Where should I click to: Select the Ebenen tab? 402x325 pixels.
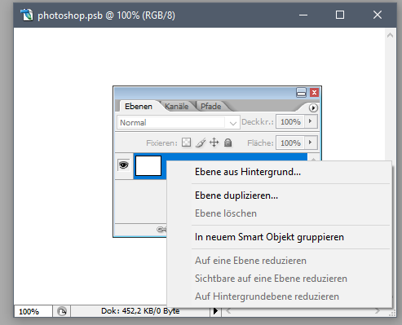click(x=139, y=106)
